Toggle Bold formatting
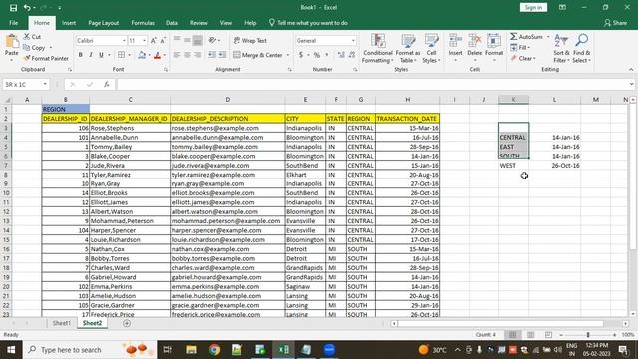Image resolution: width=638 pixels, height=359 pixels. click(x=80, y=55)
